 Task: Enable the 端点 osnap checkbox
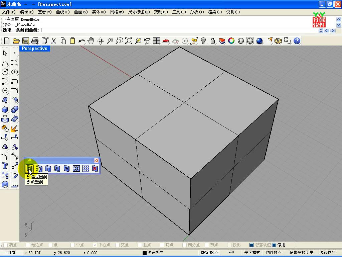tap(6, 245)
